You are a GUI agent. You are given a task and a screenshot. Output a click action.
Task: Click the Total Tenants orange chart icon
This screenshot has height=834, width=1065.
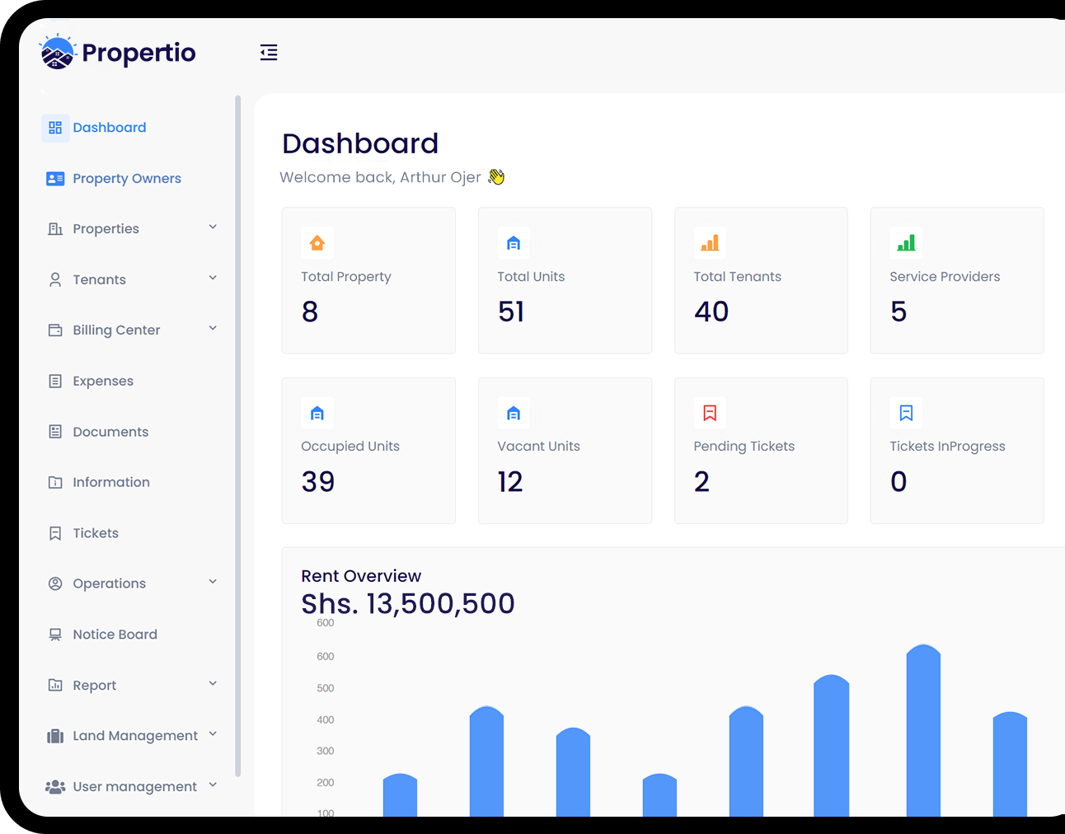coord(710,243)
